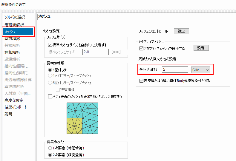Select ソルバの選択 in the sidebar
This screenshot has height=161, width=236.
click(15, 17)
